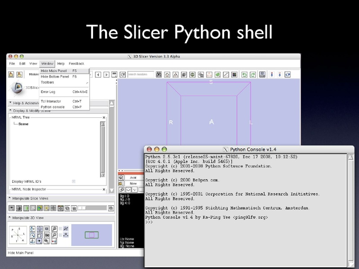
Task: Choose Hide Bottom Panel menu item
Action: 64,77
